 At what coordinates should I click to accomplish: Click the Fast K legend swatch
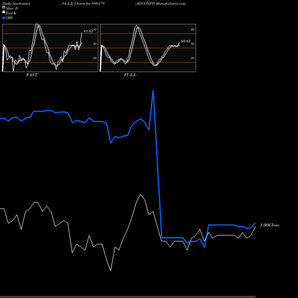point(4,12)
